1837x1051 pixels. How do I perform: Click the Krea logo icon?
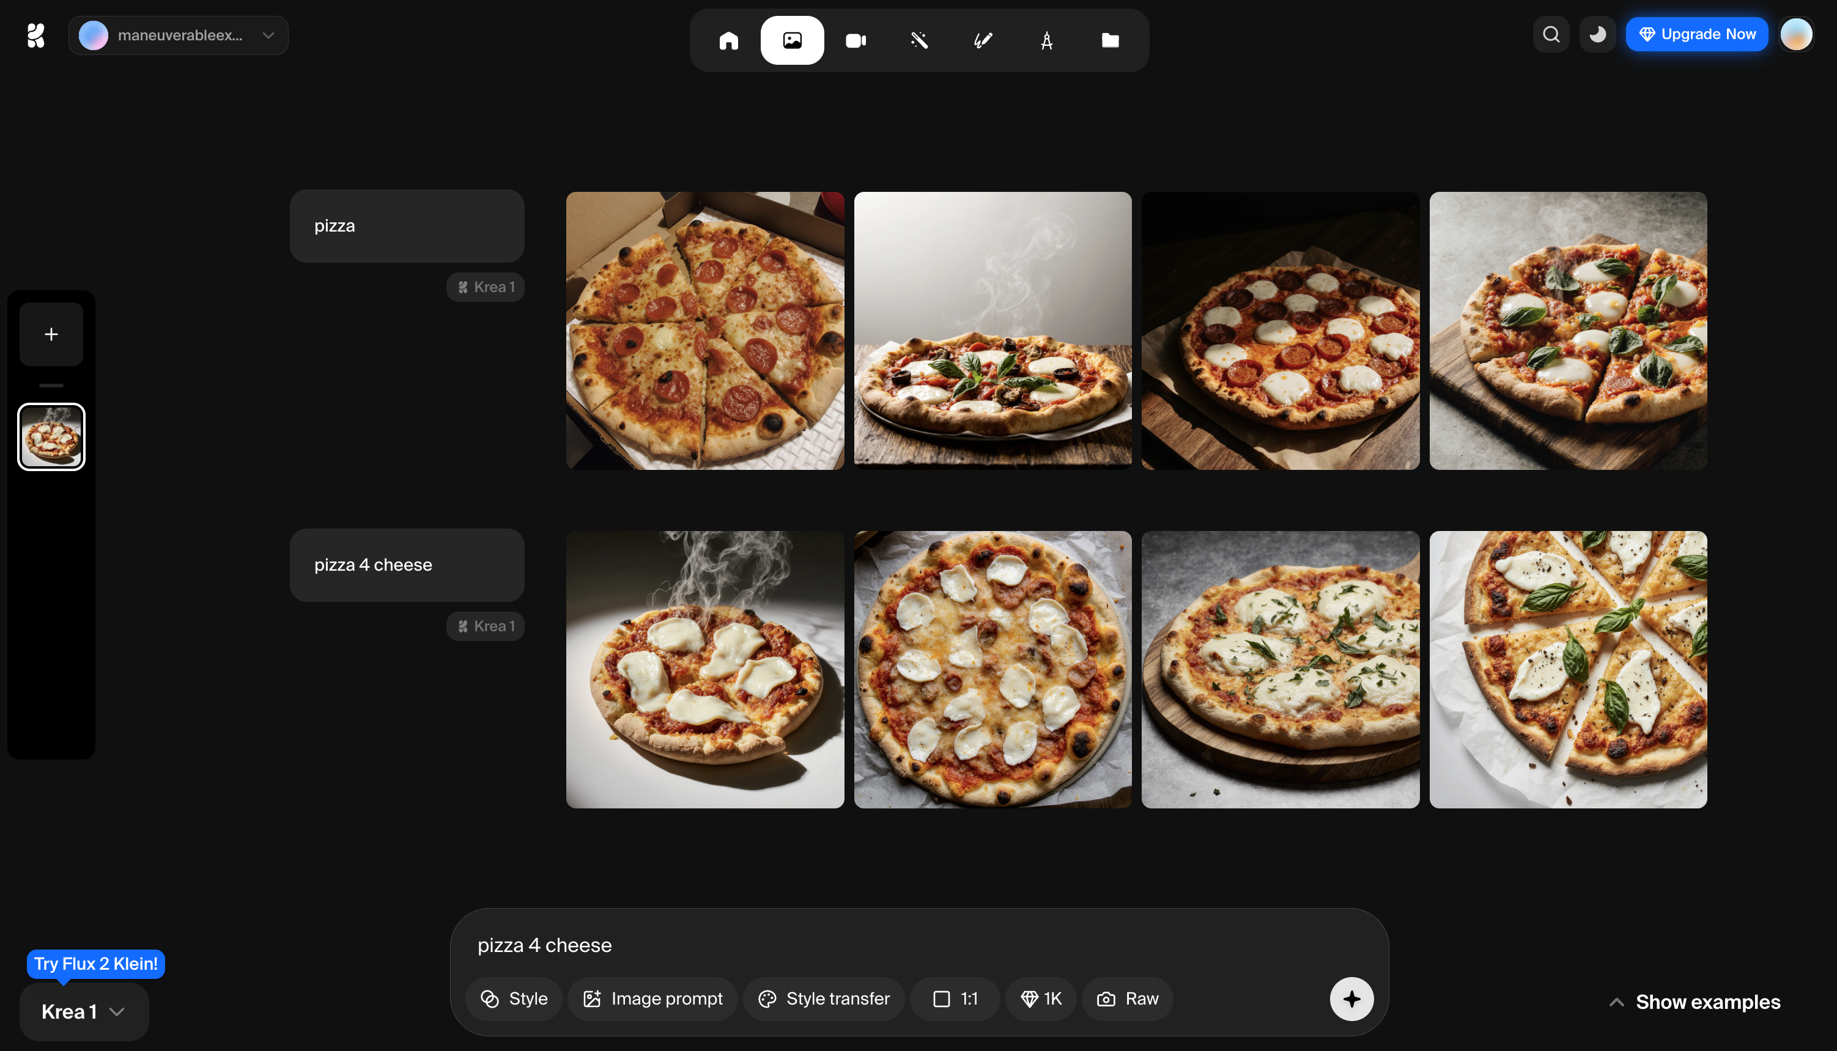pos(35,35)
